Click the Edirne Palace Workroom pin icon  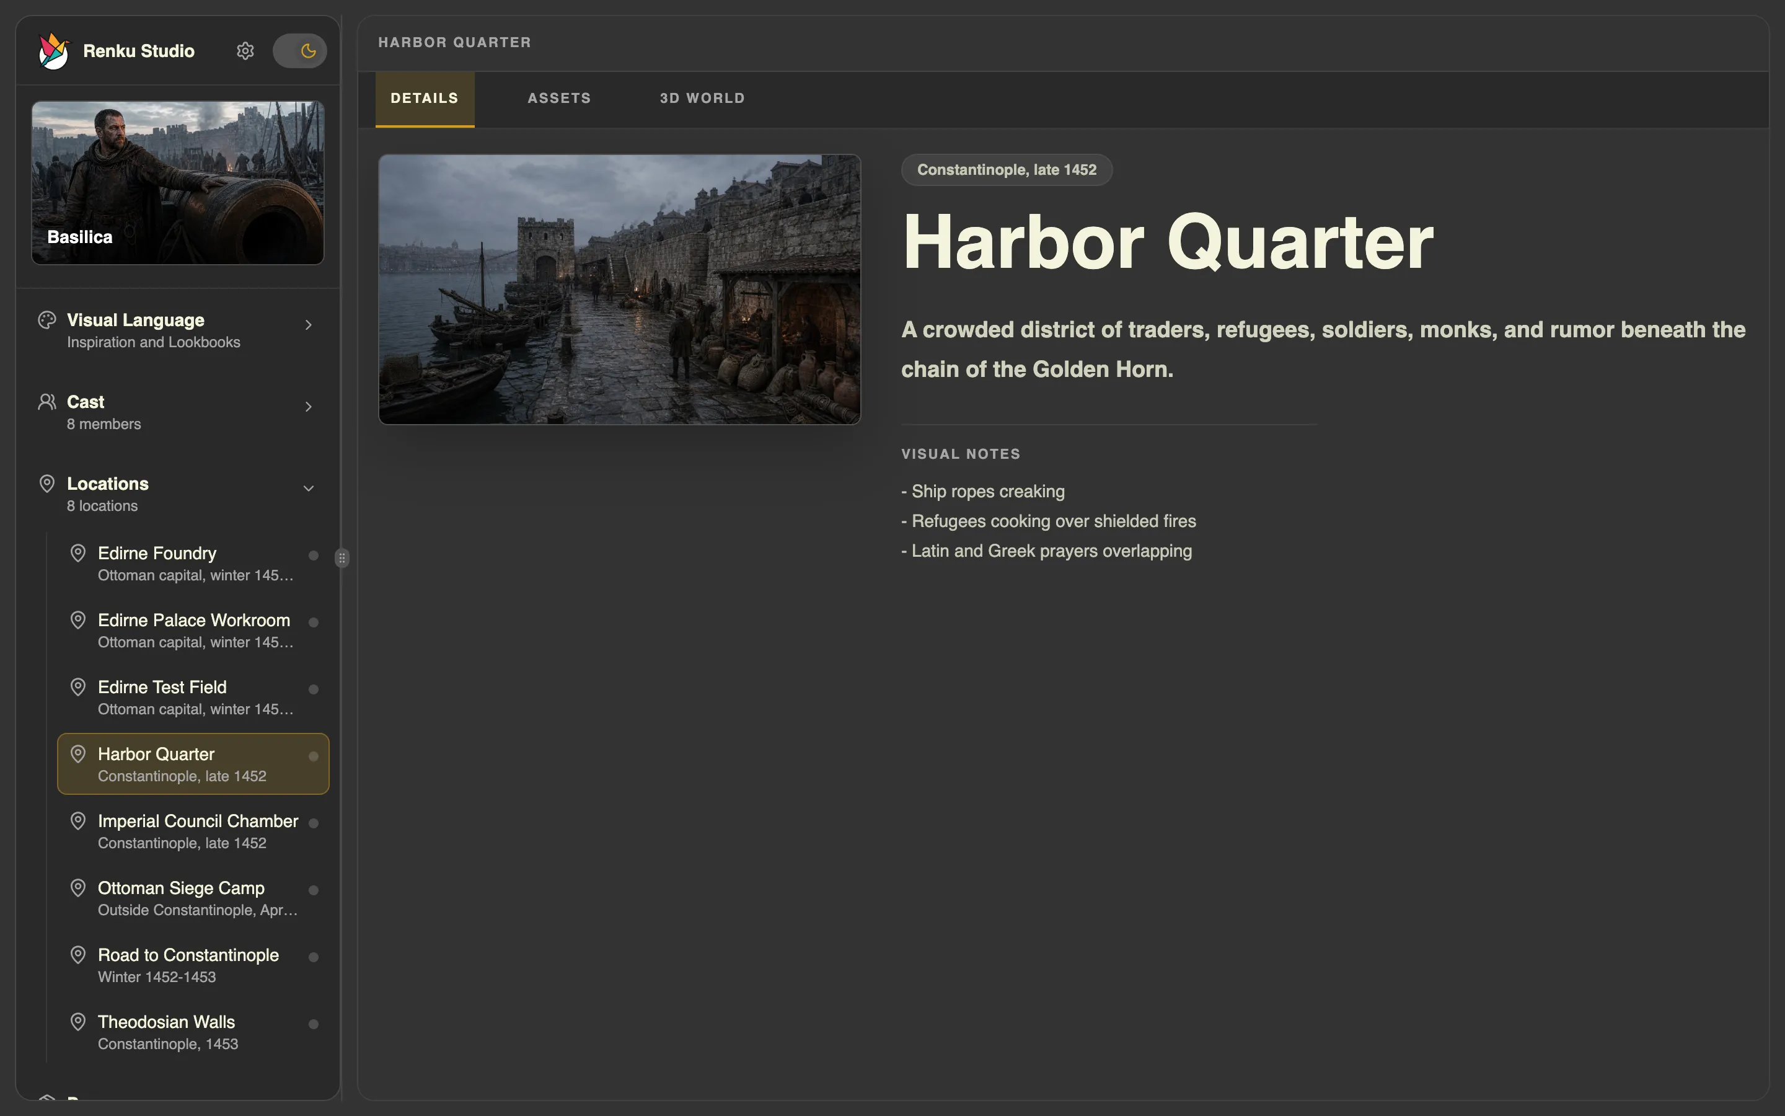(77, 620)
